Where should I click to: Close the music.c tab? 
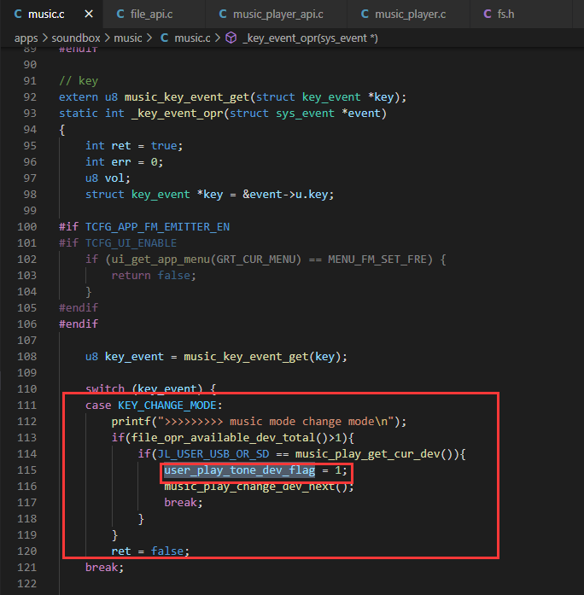tap(89, 14)
